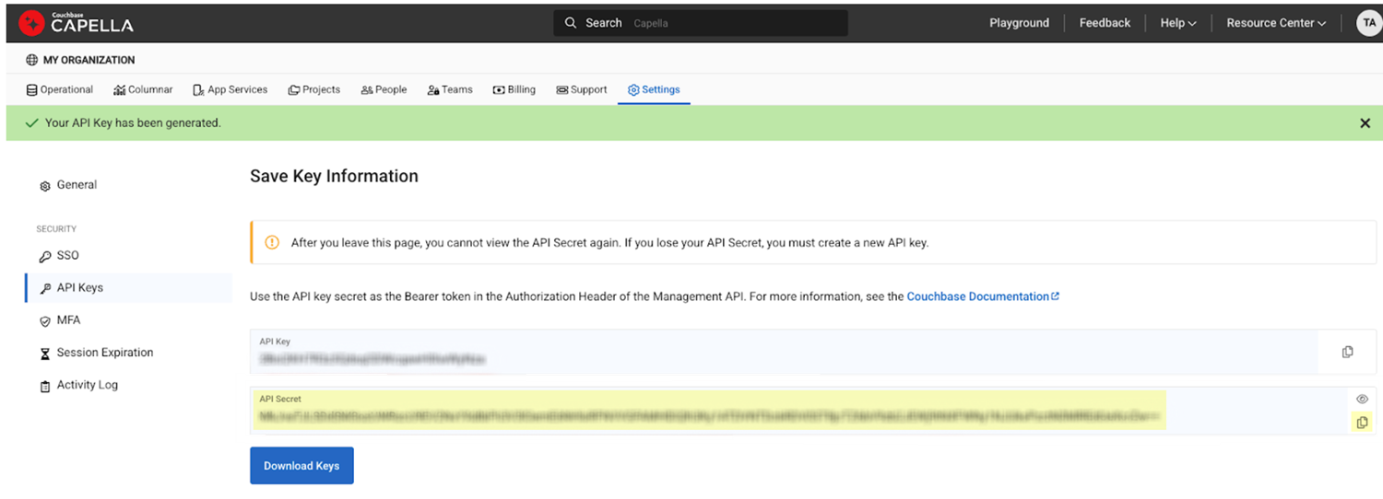
Task: Switch to the Columnar tab
Action: (x=143, y=89)
